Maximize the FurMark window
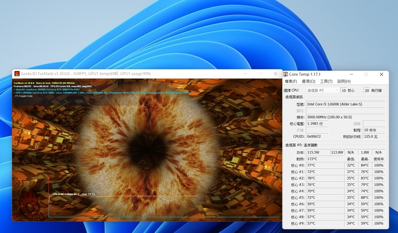This screenshot has height=233, width=398. click(x=261, y=74)
